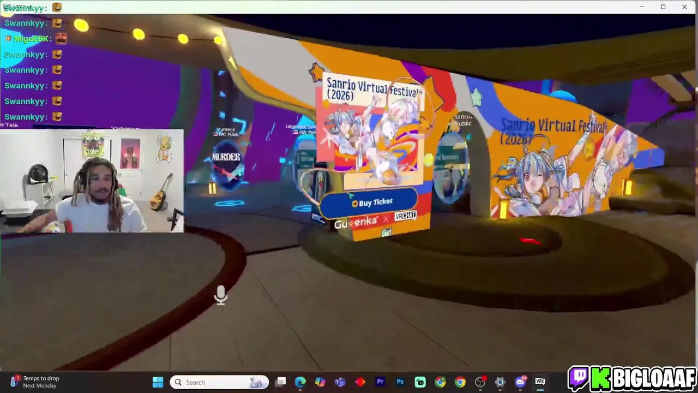This screenshot has width=698, height=393.
Task: Open Task View from the taskbar
Action: click(x=280, y=382)
